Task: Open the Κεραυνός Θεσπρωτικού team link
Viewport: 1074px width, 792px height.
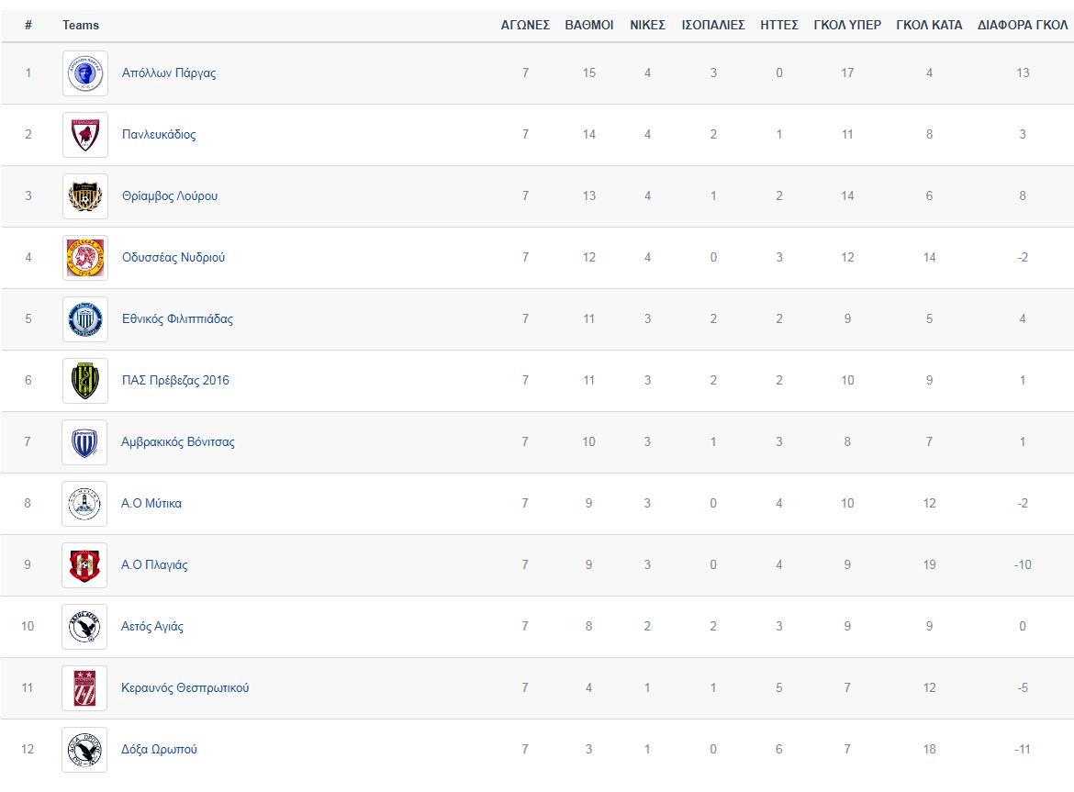Action: (x=185, y=688)
